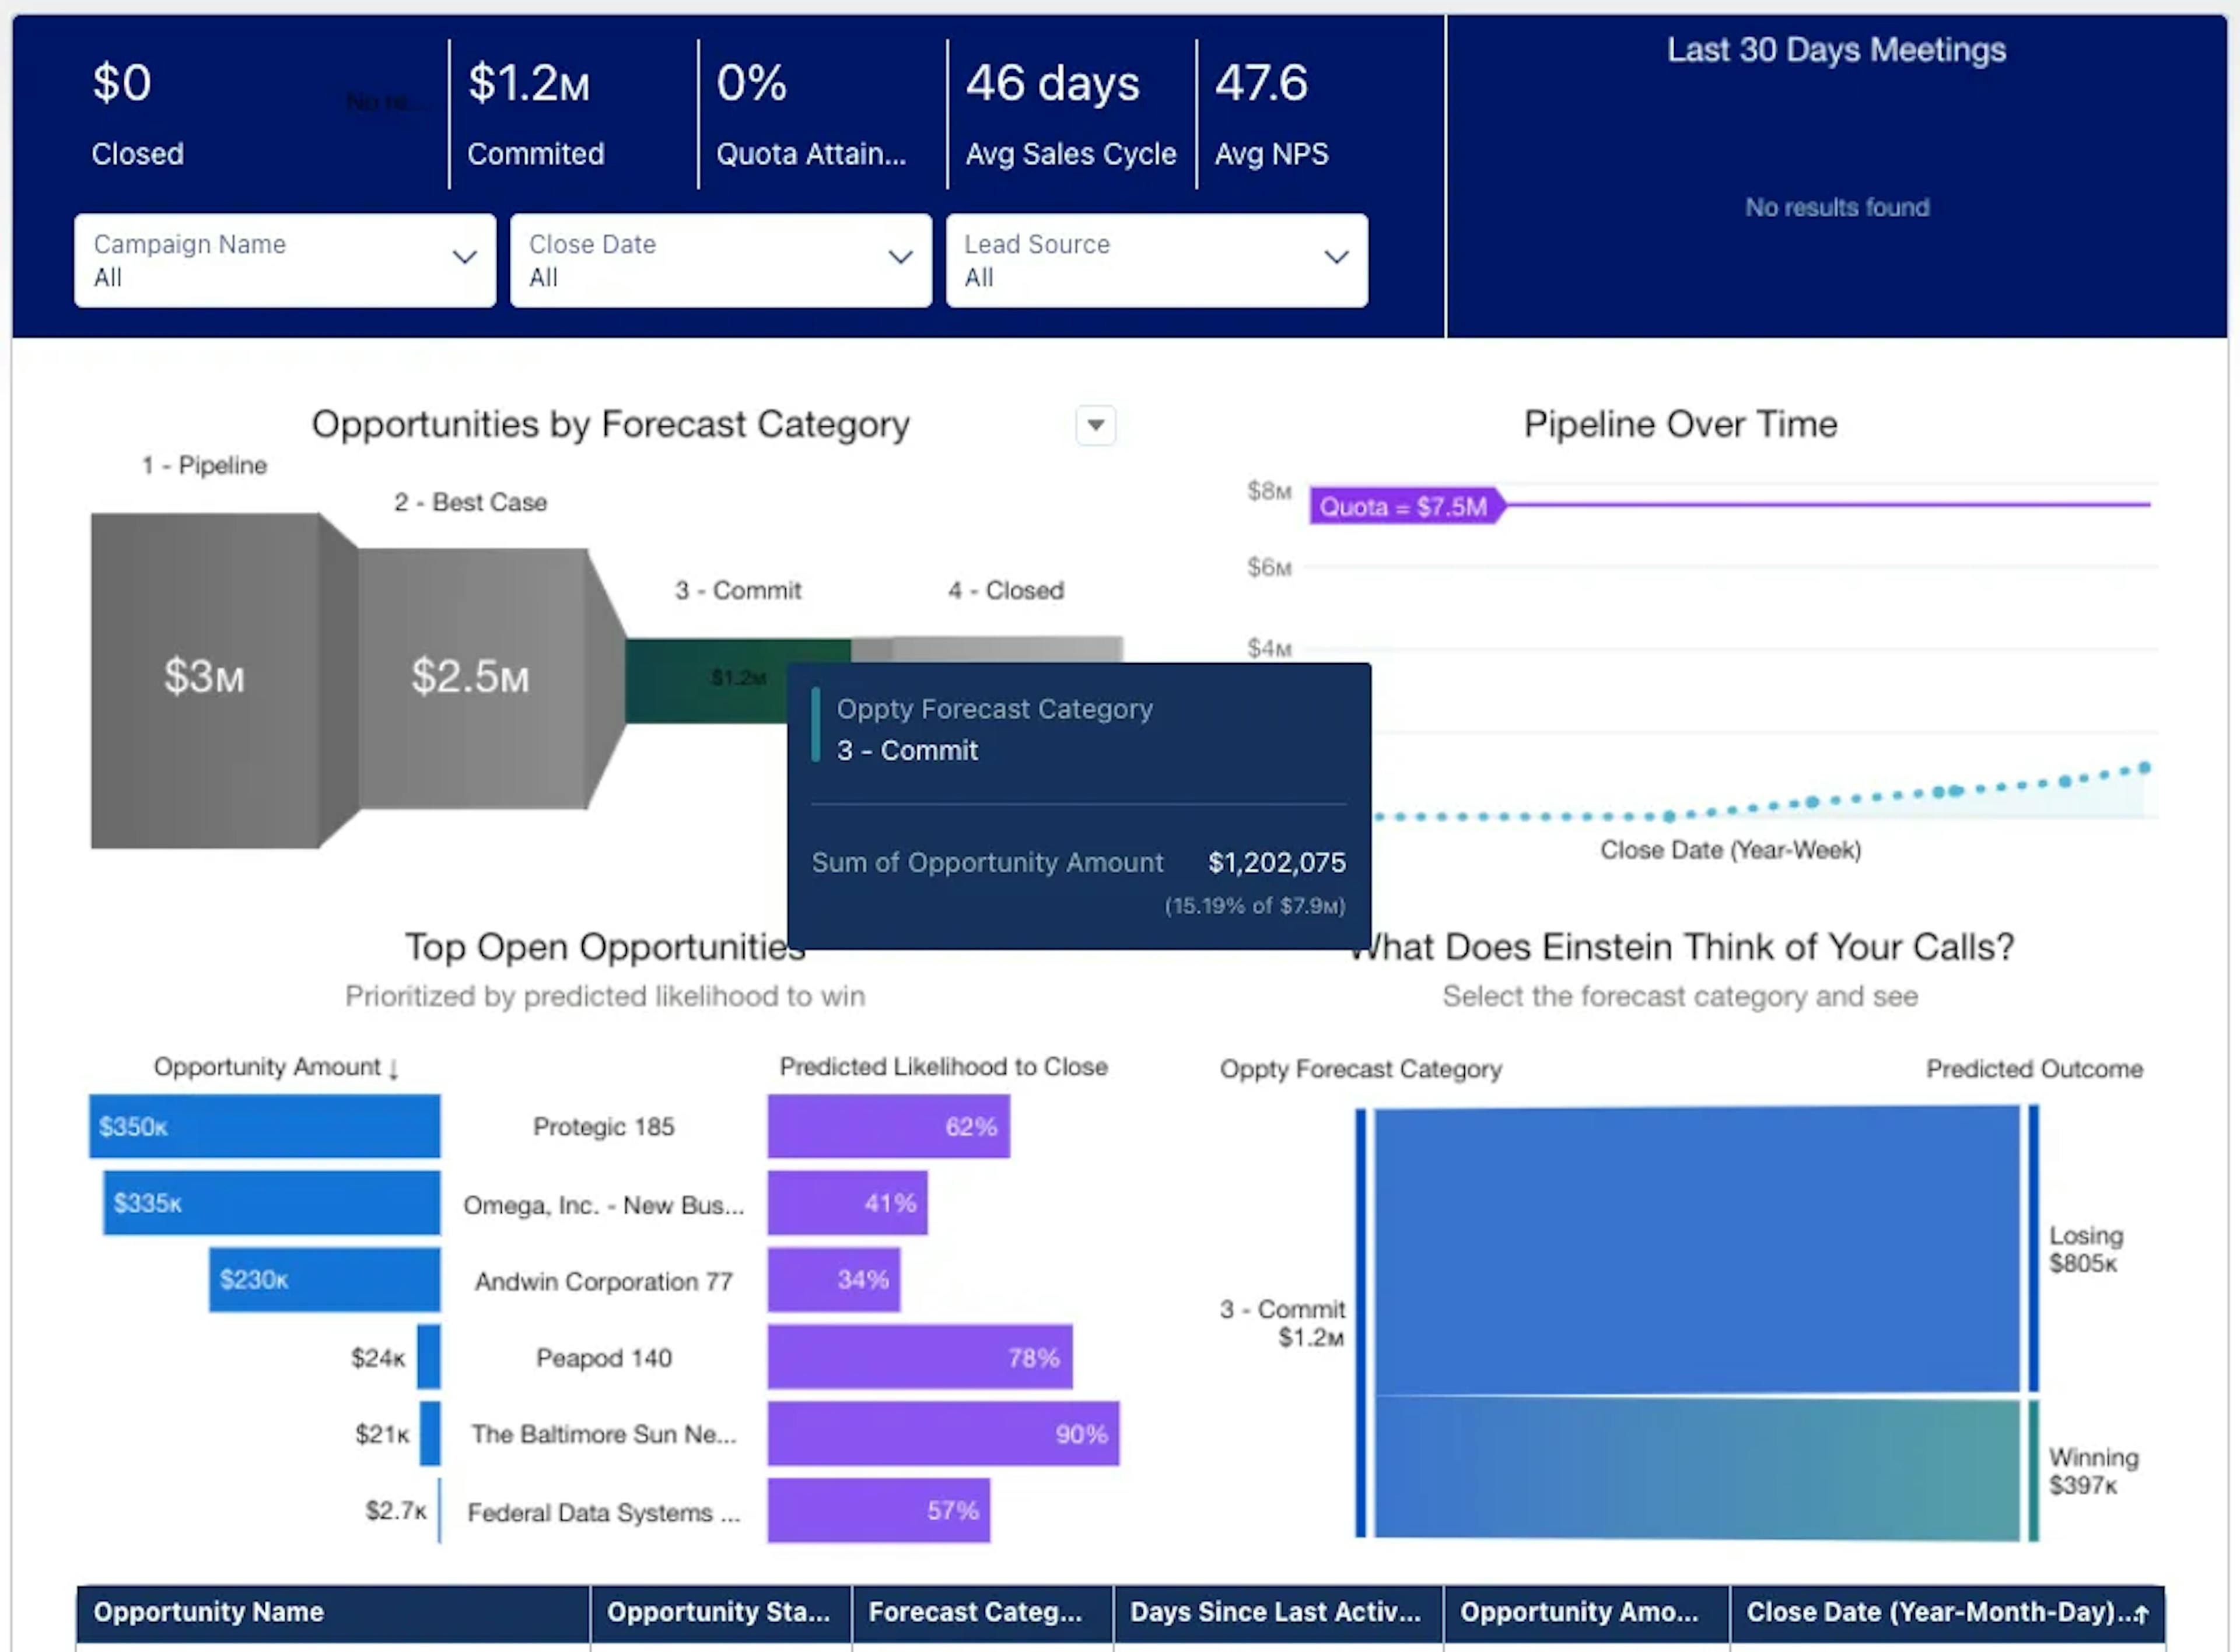Click the Opportunity Amount sort arrow
Image resolution: width=2240 pixels, height=1652 pixels.
(393, 1069)
